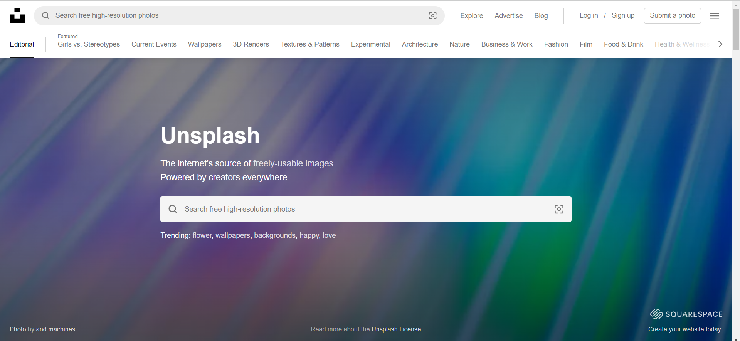Expand more categories with right chevron
This screenshot has width=740, height=341.
coord(720,44)
